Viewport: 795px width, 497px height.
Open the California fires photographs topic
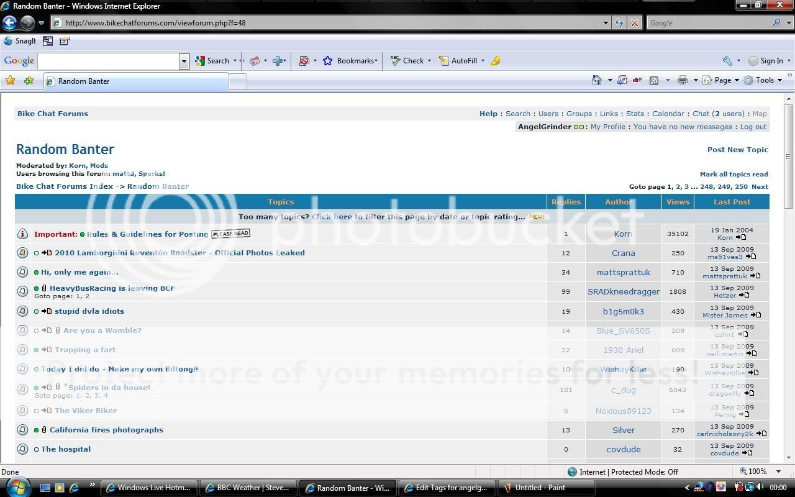(x=106, y=430)
